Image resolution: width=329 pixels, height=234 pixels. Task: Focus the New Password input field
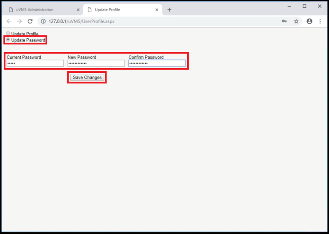tap(96, 63)
